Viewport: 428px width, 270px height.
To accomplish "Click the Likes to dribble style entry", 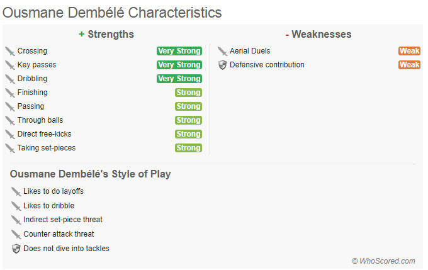I will [48, 206].
